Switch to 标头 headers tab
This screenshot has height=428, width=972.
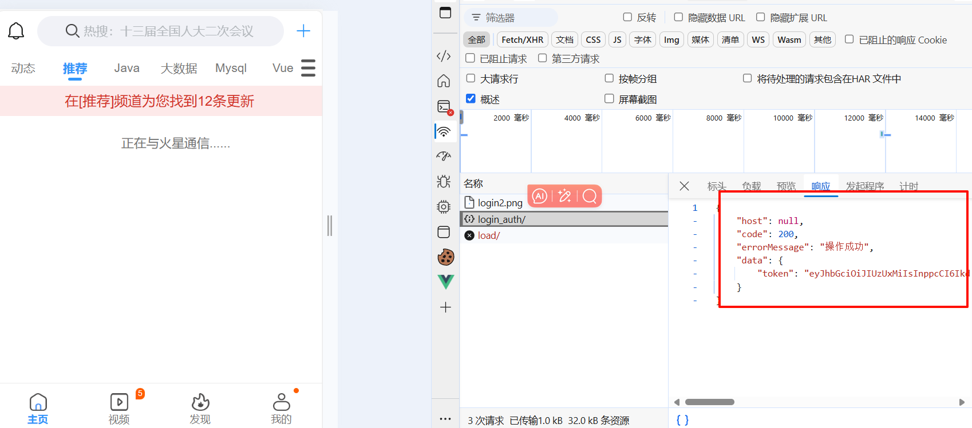click(x=717, y=186)
